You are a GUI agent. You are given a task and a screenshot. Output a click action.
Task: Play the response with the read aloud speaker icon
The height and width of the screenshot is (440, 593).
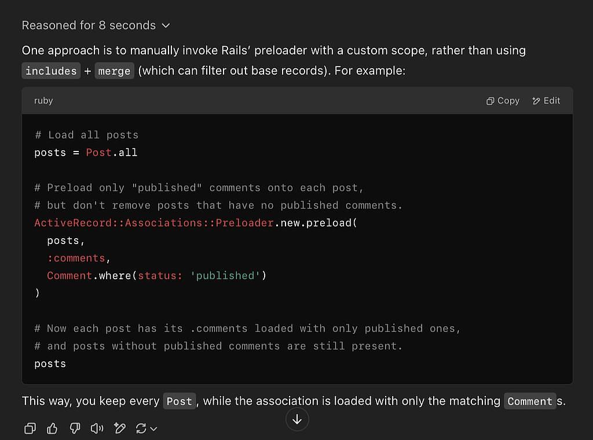tap(97, 428)
